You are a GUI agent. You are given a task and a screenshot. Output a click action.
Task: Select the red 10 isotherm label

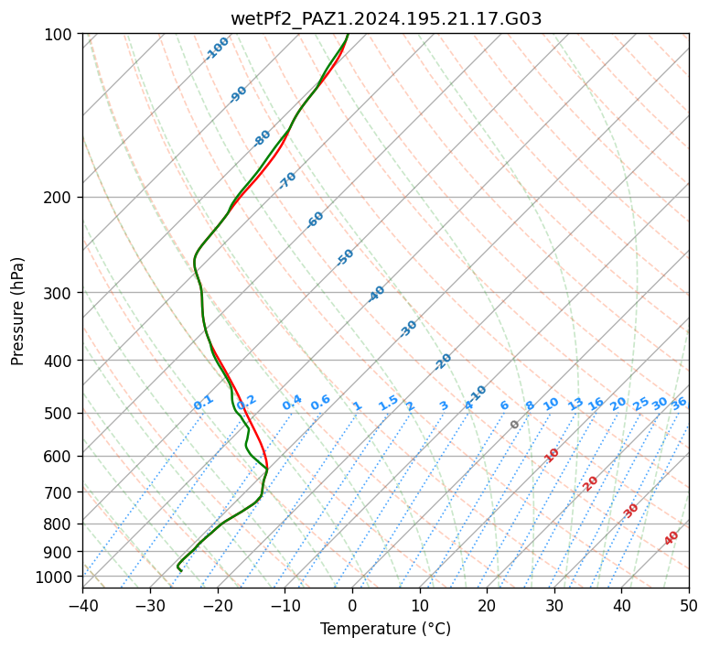[x=551, y=455]
